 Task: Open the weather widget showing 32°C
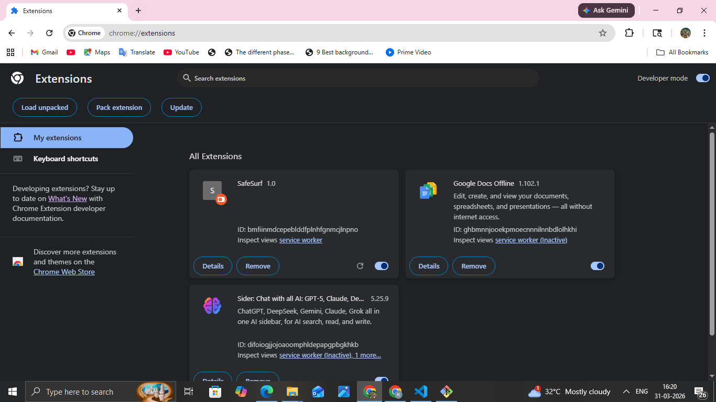coord(569,392)
